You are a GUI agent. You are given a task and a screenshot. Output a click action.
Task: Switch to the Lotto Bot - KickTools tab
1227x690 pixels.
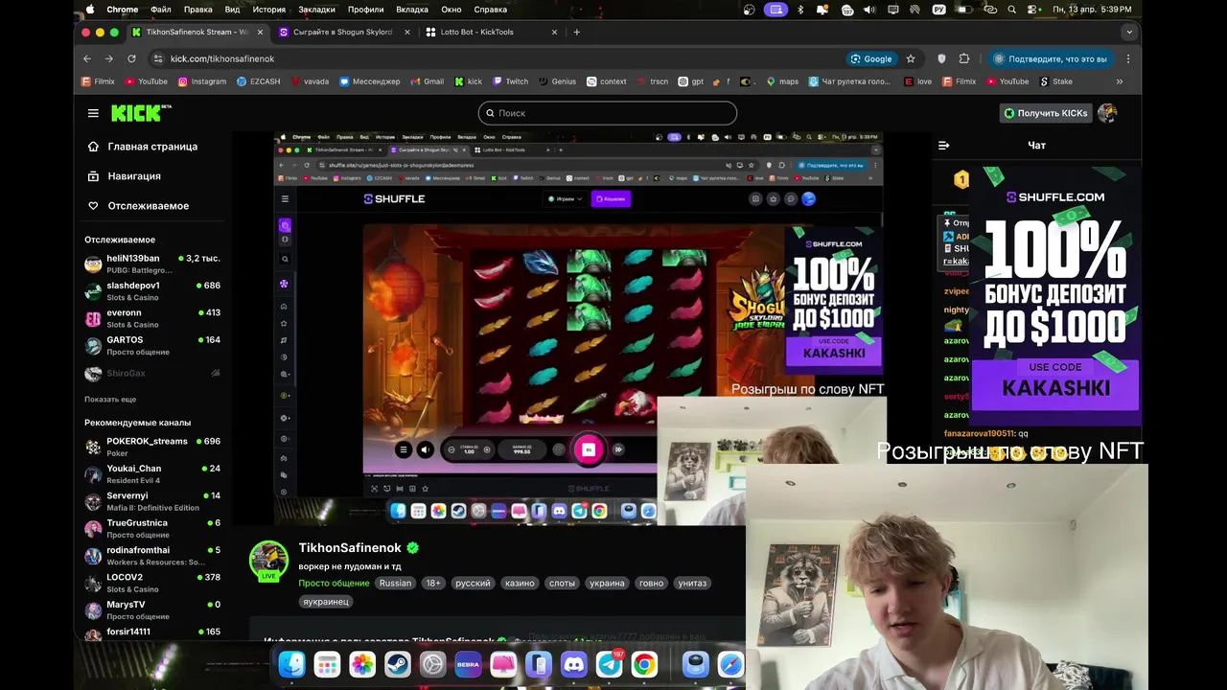pyautogui.click(x=492, y=32)
